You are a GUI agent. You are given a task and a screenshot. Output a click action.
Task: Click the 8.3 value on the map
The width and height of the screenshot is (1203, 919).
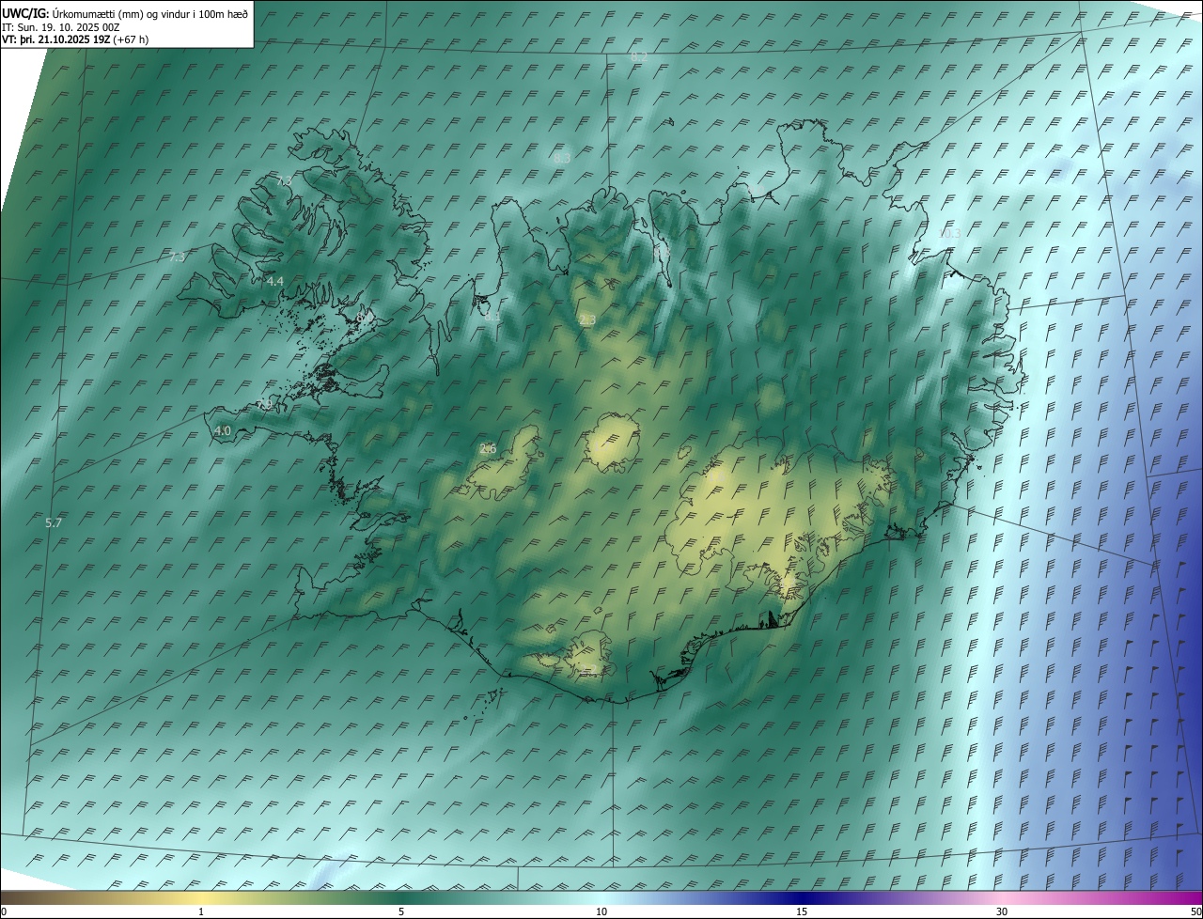562,158
